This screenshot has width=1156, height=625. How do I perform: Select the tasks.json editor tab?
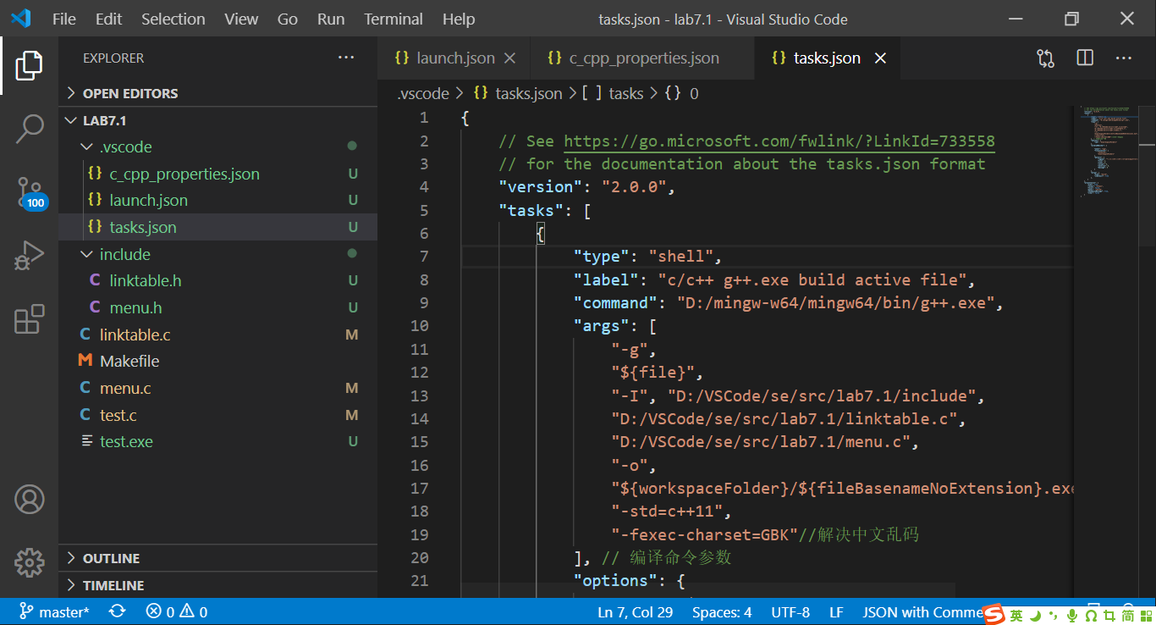point(827,58)
